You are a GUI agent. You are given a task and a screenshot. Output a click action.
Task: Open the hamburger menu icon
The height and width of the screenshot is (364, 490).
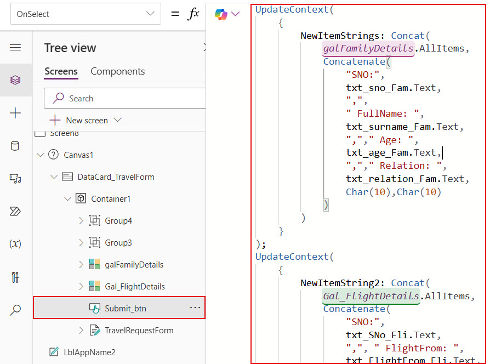pyautogui.click(x=15, y=48)
